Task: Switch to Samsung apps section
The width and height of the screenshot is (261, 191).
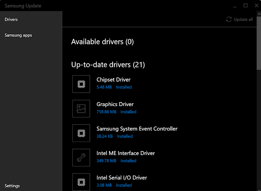Action: point(18,35)
